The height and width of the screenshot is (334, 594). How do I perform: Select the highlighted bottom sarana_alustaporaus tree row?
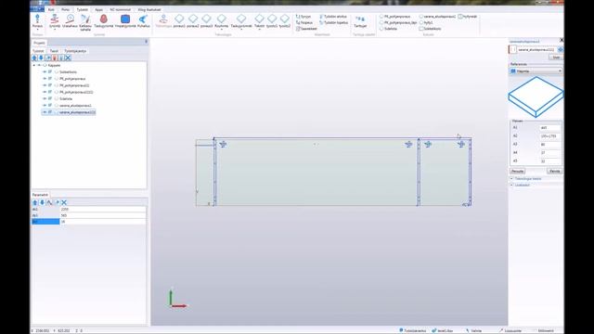coord(69,112)
